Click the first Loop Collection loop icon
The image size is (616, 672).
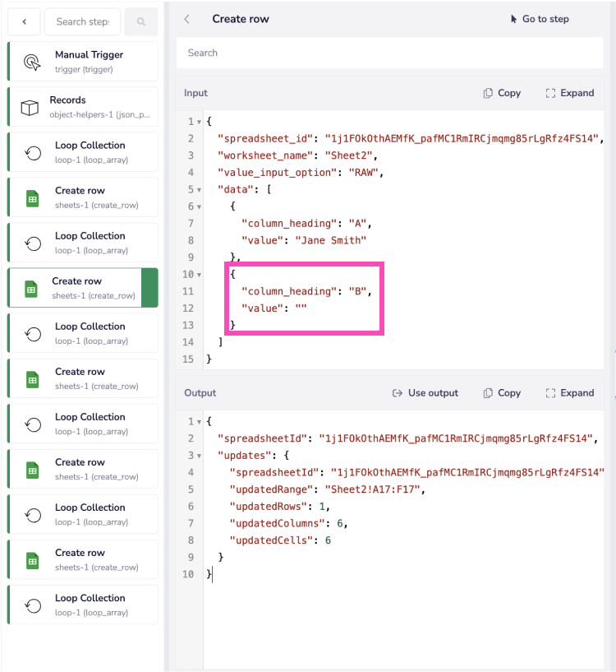(32, 152)
